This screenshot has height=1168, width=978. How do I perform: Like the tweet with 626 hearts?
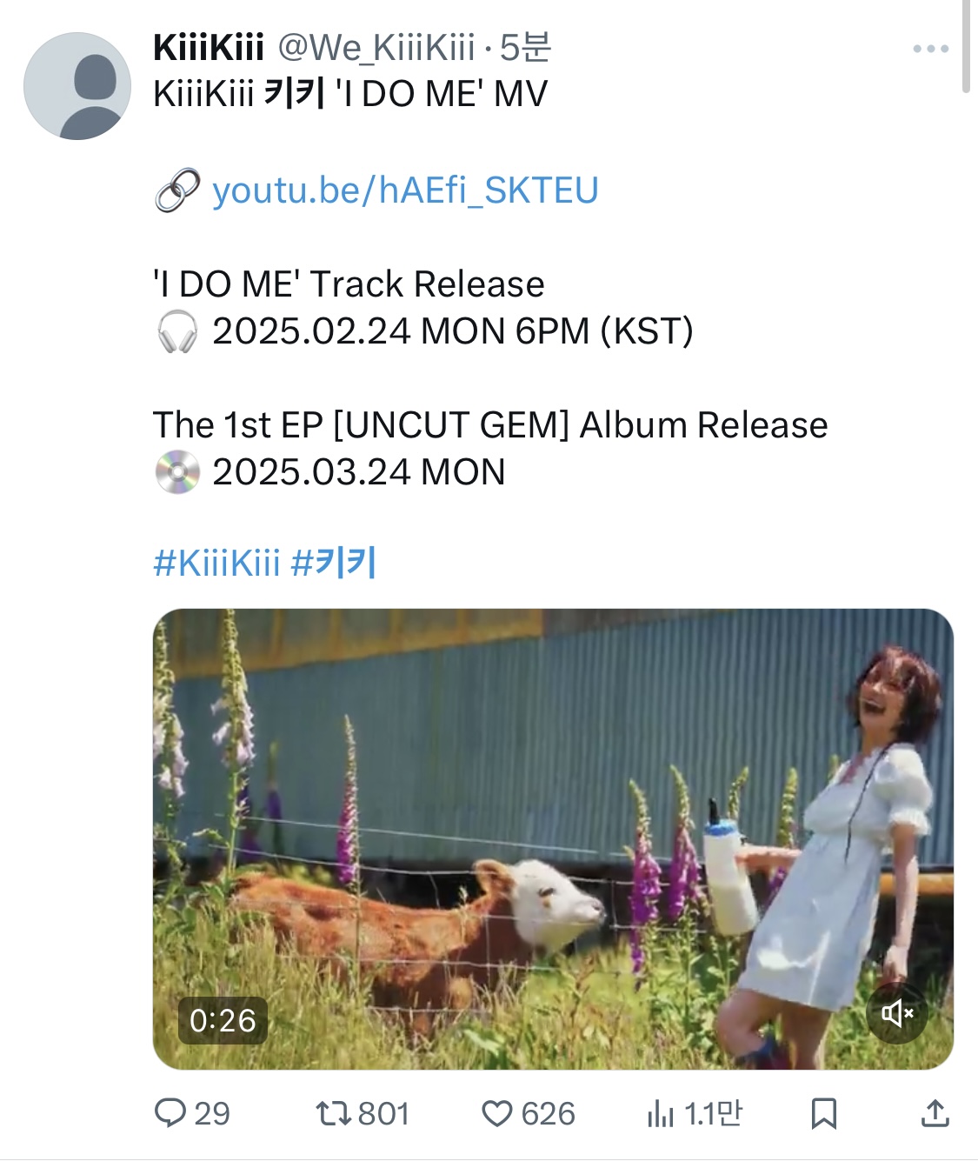496,1113
